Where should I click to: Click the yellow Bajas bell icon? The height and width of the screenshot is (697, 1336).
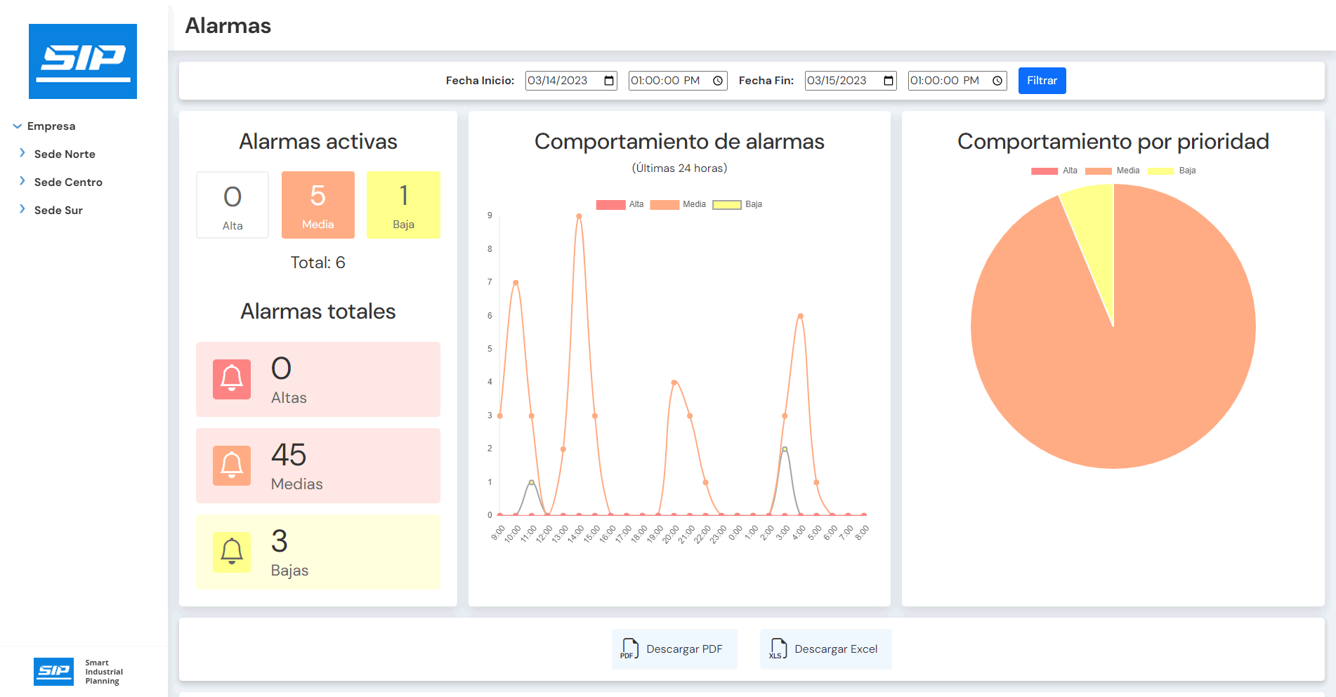232,552
